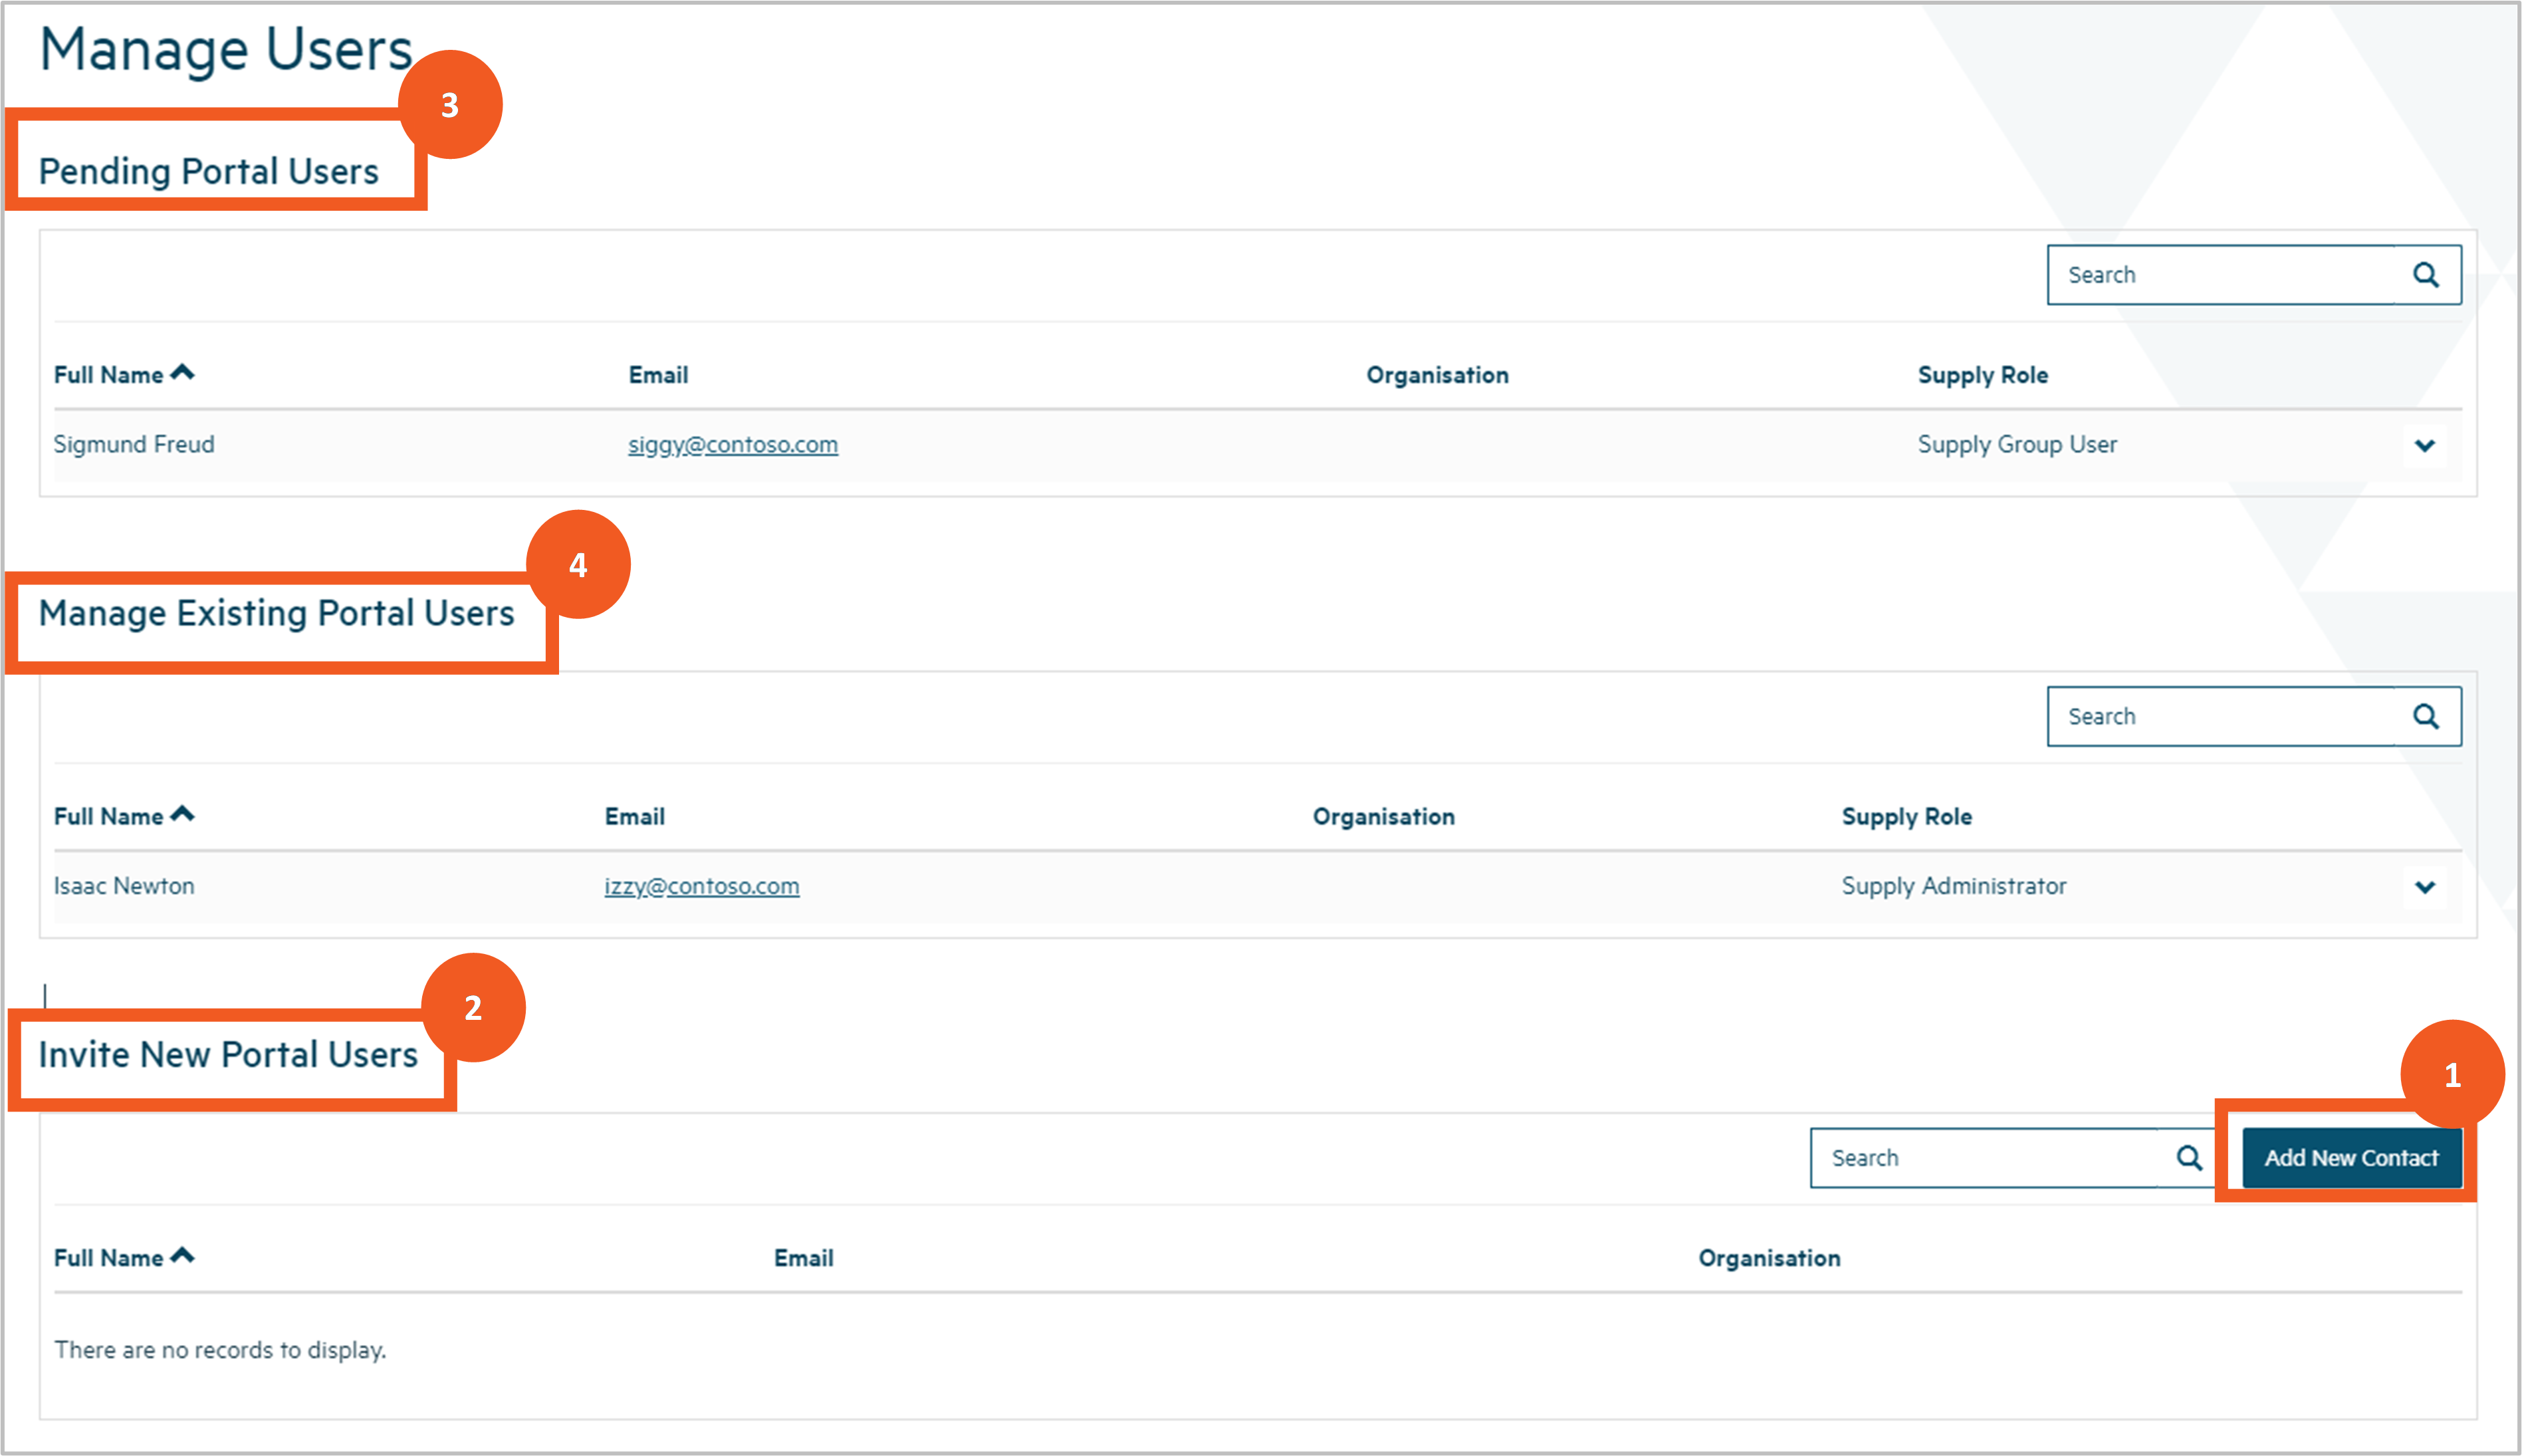Screen dimensions: 2522x1456
Task: Click the Search field in Manage Existing Portal Users
Action: coord(2219,716)
